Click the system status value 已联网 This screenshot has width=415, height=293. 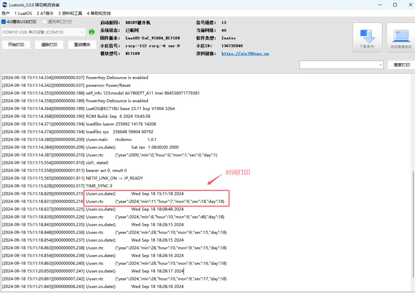click(x=132, y=30)
